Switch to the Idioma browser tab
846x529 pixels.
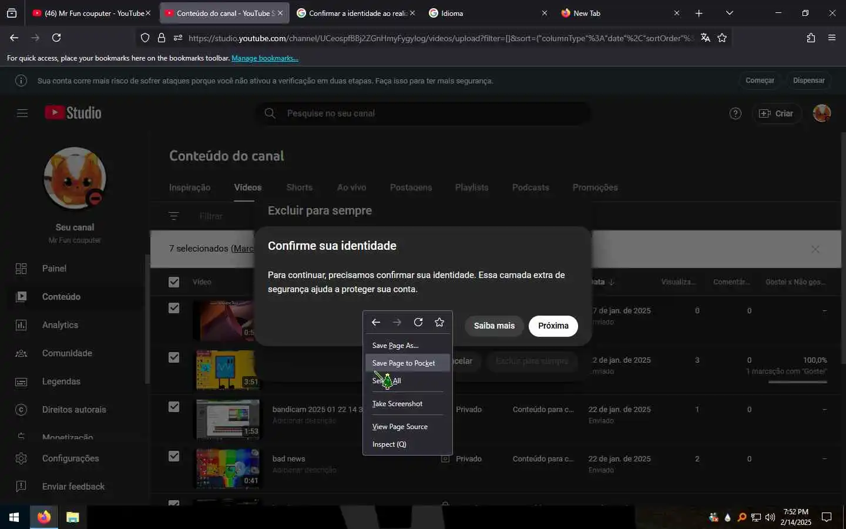click(x=488, y=13)
